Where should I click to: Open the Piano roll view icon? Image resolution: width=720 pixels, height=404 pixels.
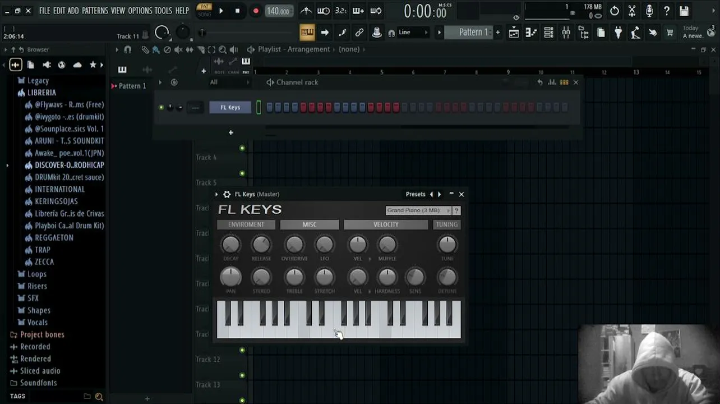coord(531,33)
